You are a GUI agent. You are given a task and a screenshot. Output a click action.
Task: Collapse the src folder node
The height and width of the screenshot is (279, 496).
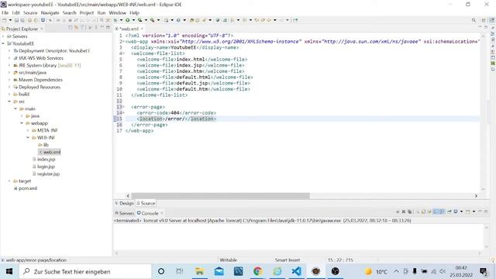coord(9,102)
